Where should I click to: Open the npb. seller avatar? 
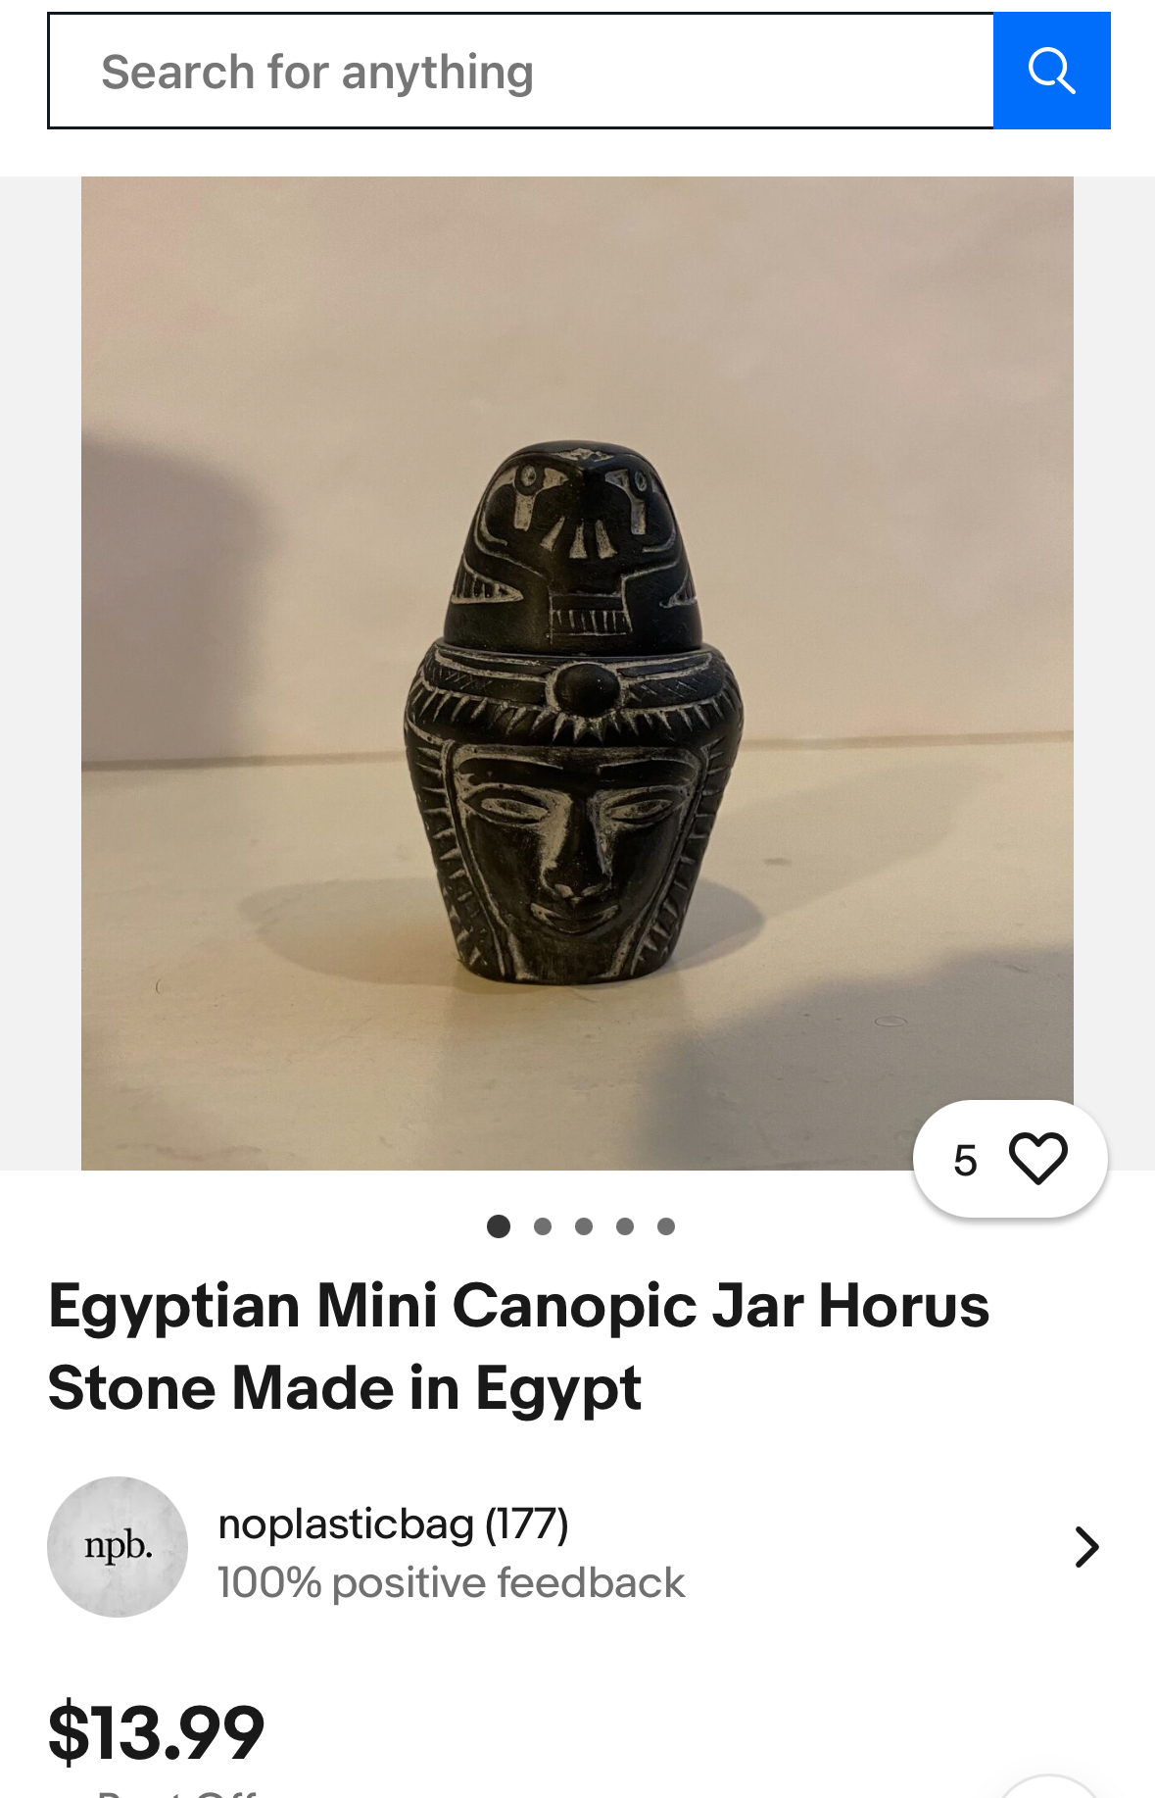pyautogui.click(x=118, y=1546)
